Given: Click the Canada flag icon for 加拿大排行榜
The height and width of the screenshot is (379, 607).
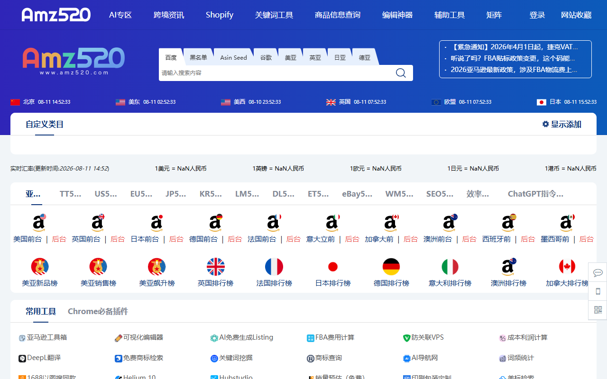Looking at the screenshot, I should (567, 267).
